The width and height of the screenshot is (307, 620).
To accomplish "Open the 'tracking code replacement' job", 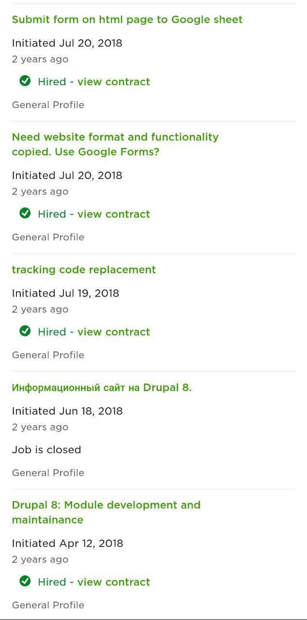I will 84,270.
